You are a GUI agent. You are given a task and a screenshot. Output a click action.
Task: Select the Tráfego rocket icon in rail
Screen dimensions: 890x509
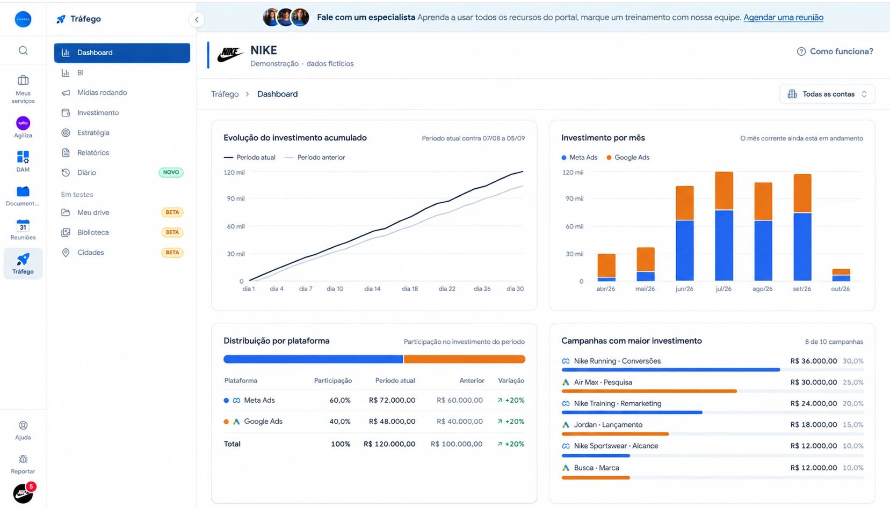[23, 263]
